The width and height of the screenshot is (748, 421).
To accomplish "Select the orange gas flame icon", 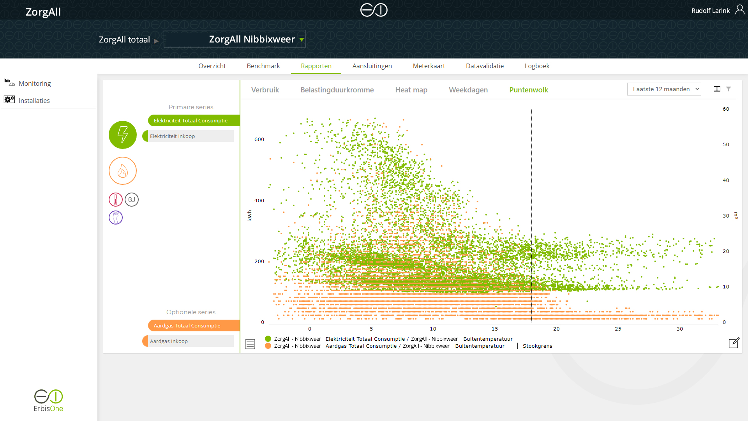I will click(123, 171).
